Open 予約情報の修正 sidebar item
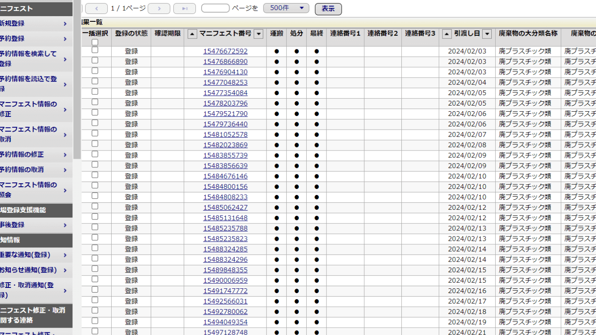 coord(36,154)
